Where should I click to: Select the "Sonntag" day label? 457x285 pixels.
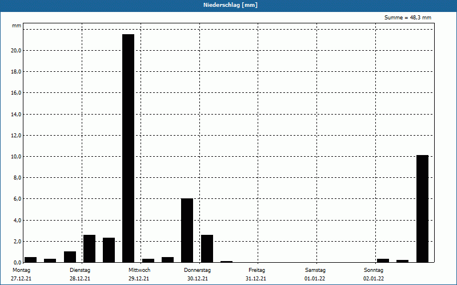pyautogui.click(x=374, y=270)
